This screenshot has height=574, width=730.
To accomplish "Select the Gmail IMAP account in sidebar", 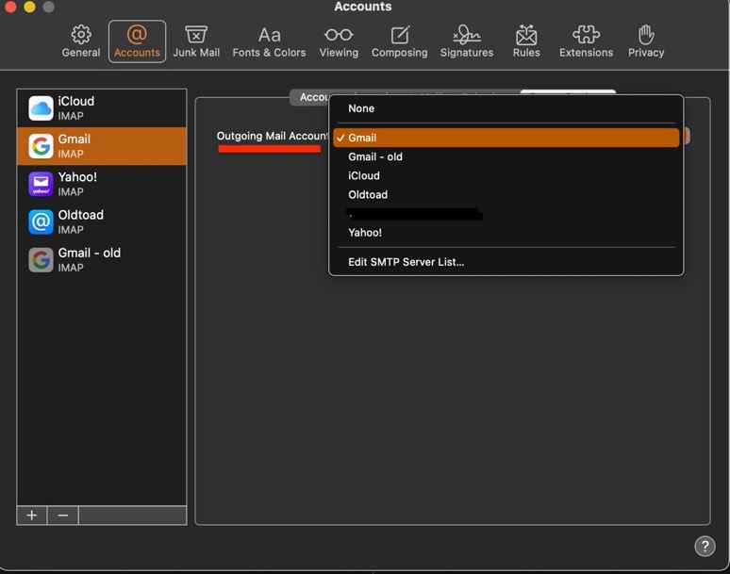I will coord(102,146).
